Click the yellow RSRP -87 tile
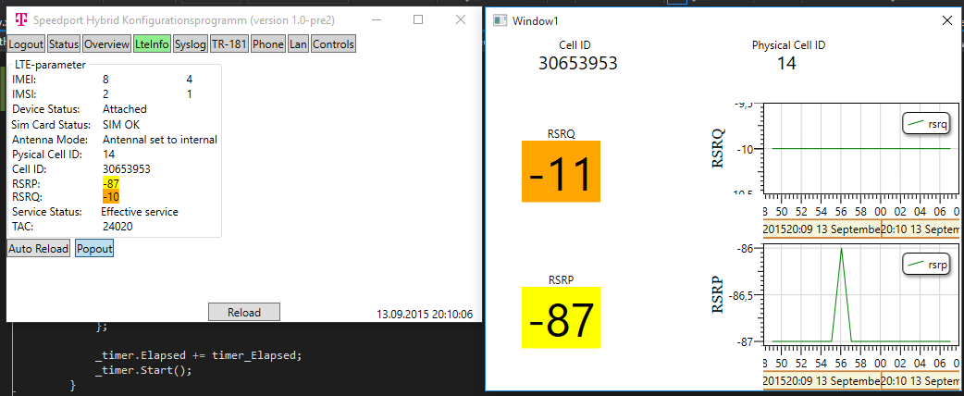Image resolution: width=964 pixels, height=396 pixels. coord(561,318)
